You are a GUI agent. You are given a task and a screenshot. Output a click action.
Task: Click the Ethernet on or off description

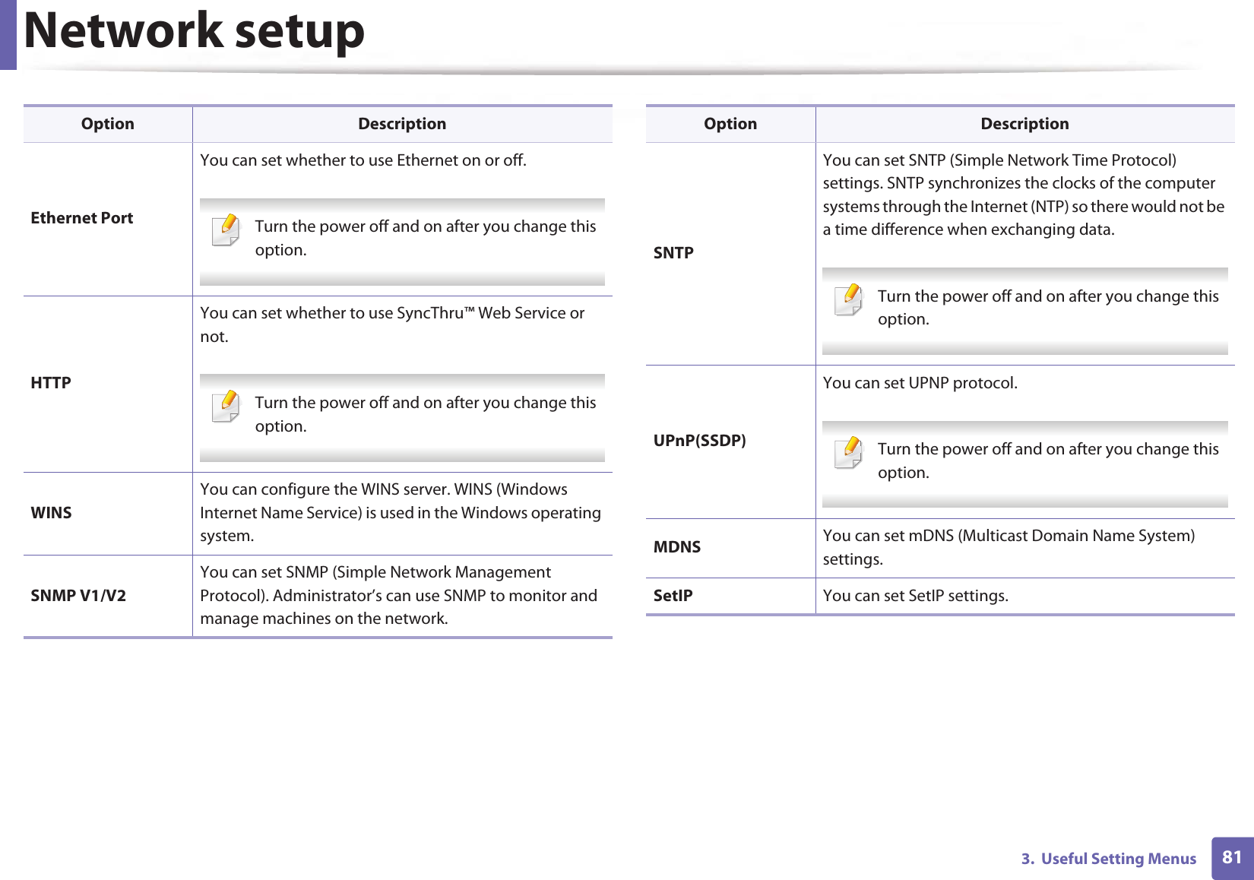tap(363, 160)
